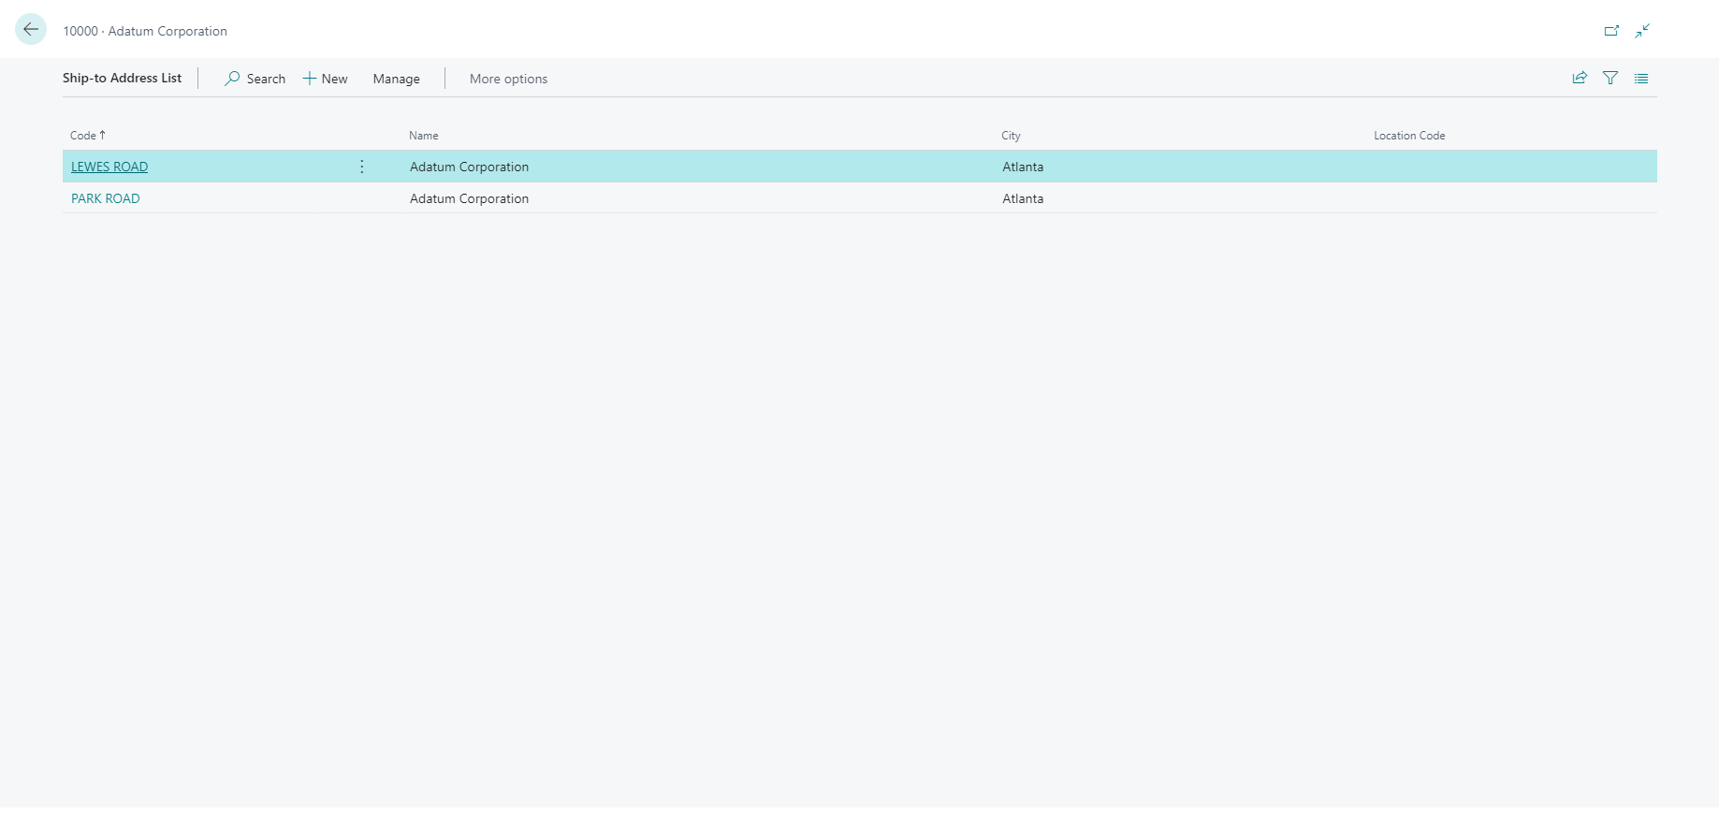Select Adatum Corporation name in LEWES ROAD row

point(470,167)
